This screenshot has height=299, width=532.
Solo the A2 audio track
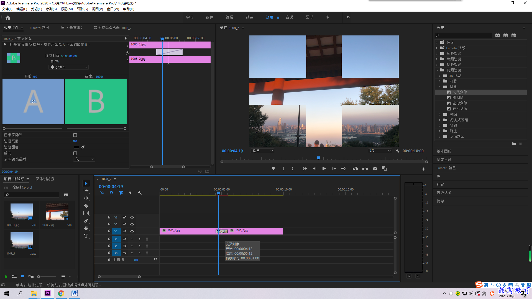[139, 246]
